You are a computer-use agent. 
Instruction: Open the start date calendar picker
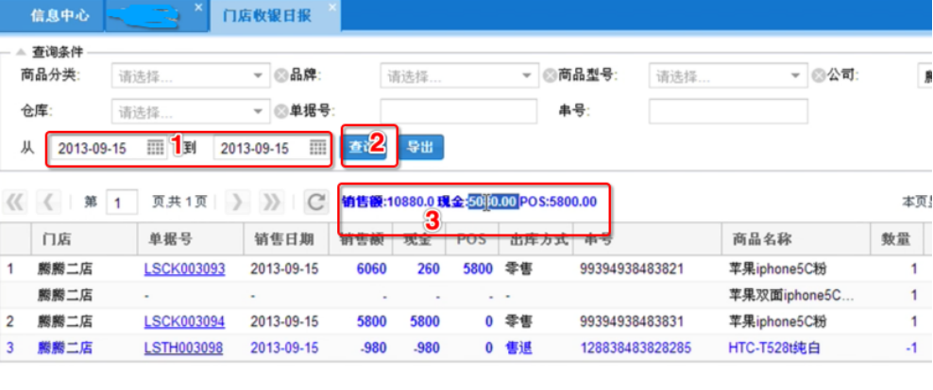156,148
